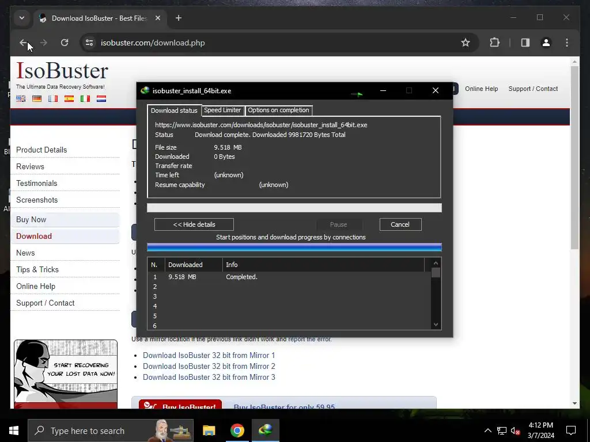Click the connections download progress bar
Image resolution: width=590 pixels, height=442 pixels.
tap(294, 247)
